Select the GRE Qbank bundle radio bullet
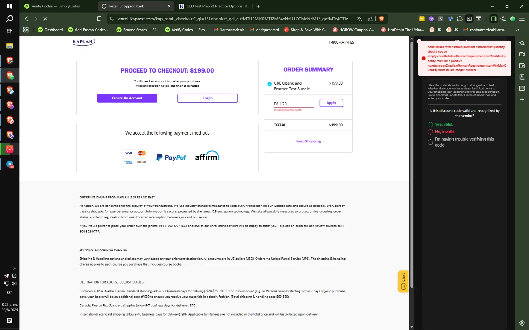Screen dimensions: 529x330 click(x=269, y=84)
